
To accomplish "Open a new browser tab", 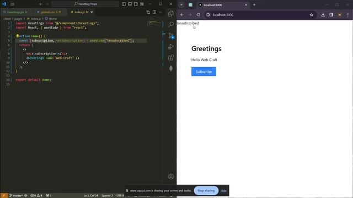I will tap(254, 5).
